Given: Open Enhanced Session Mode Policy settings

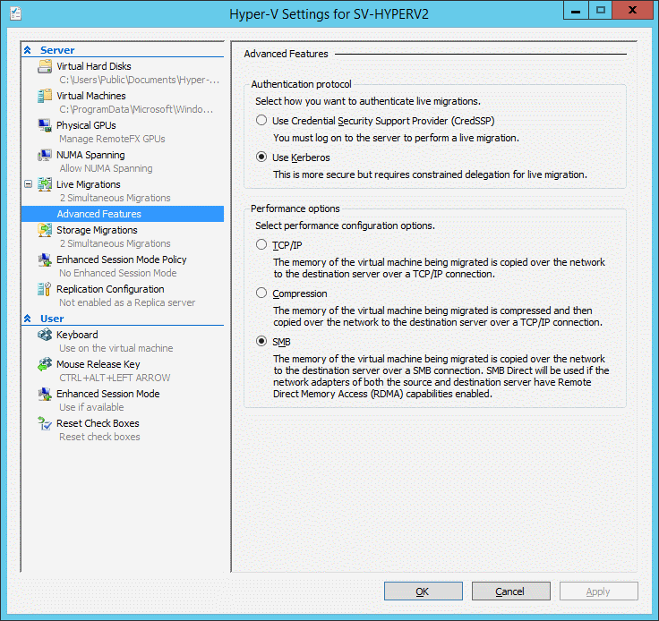Looking at the screenshot, I should (122, 259).
